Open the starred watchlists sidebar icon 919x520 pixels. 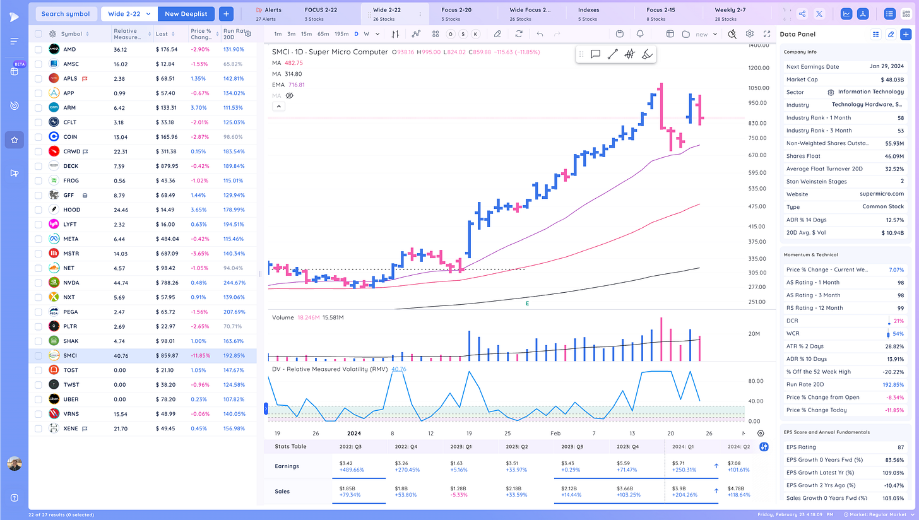[x=14, y=139]
